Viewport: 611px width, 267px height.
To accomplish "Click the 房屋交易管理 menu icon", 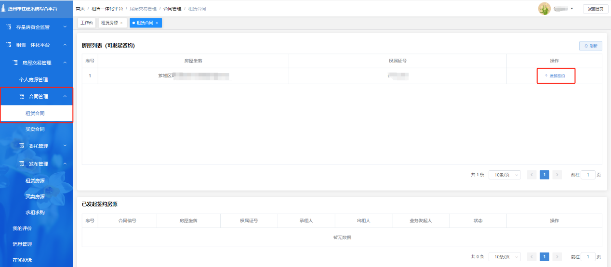I will click(15, 63).
